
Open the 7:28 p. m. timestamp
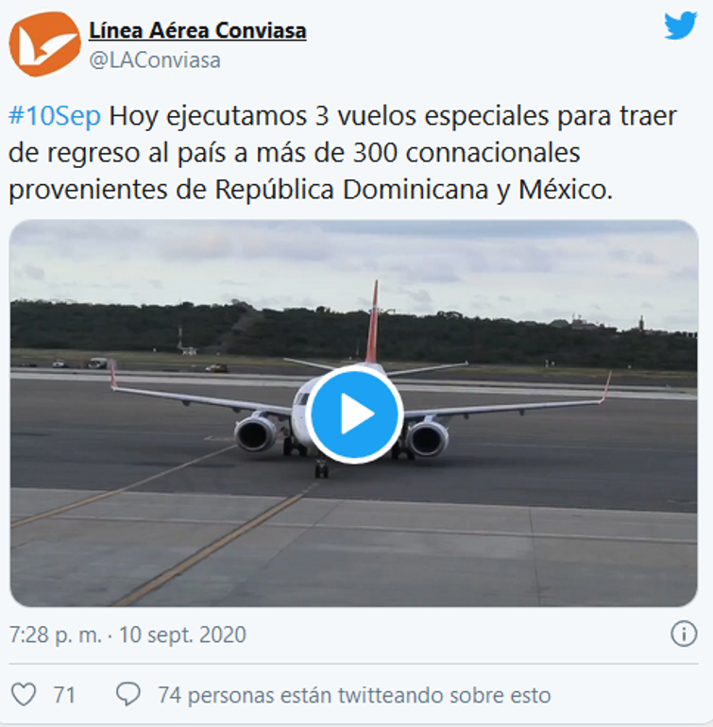click(56, 634)
